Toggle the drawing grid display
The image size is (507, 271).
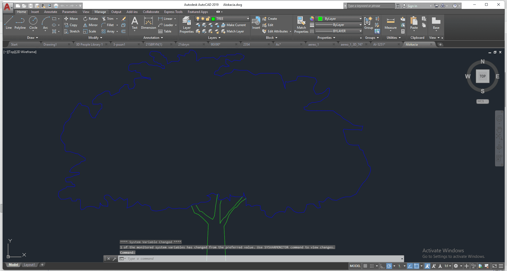tap(365, 266)
